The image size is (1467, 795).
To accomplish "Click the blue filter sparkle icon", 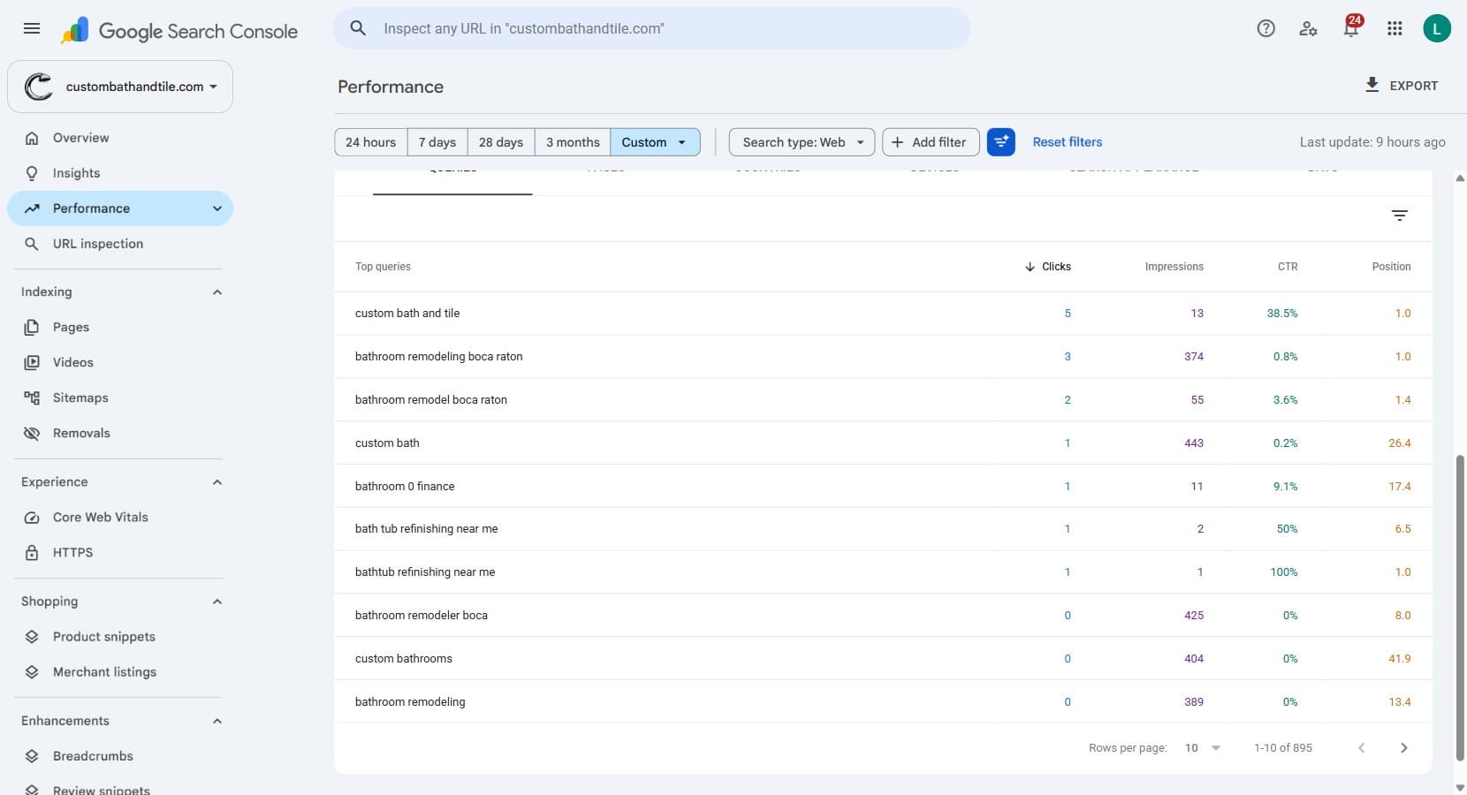I will (1001, 142).
